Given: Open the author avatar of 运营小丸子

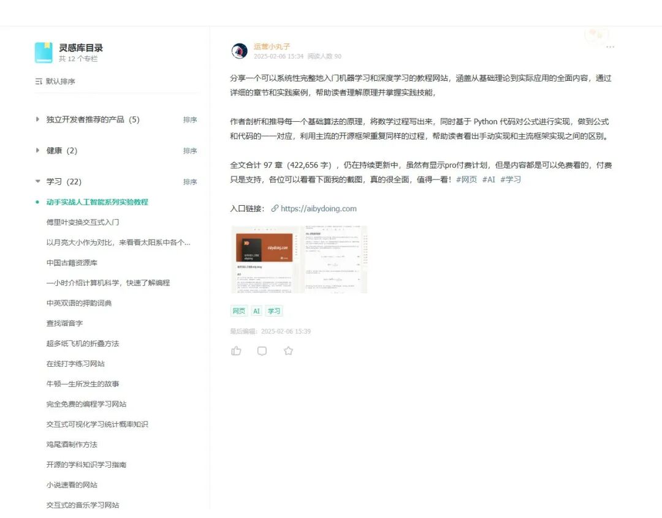Looking at the screenshot, I should 240,51.
